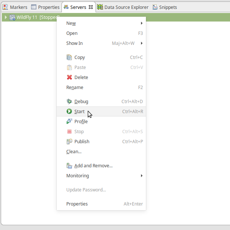Screen dimensions: 230x230
Task: Click the Properties tab table icon
Action: 34,7
